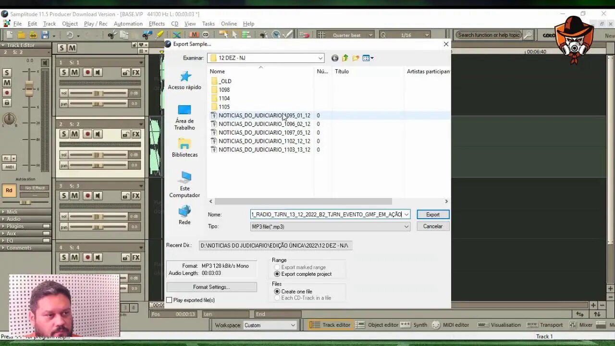Click the red M marker toolbar icon

pos(194,35)
